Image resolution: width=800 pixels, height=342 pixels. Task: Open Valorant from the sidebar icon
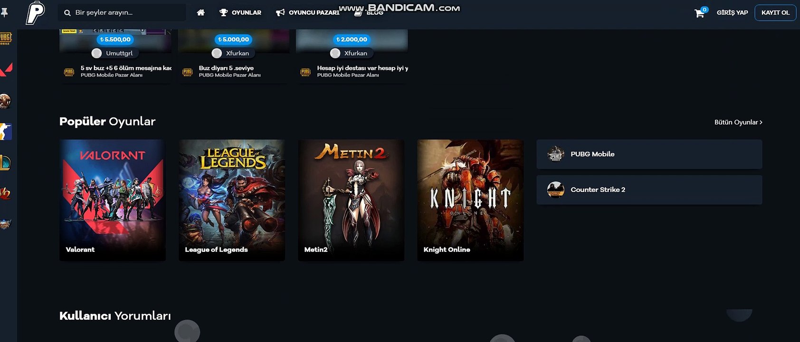(x=6, y=69)
